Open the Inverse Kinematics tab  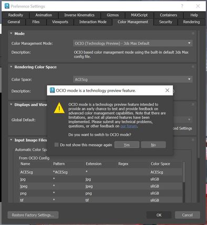coord(79,15)
